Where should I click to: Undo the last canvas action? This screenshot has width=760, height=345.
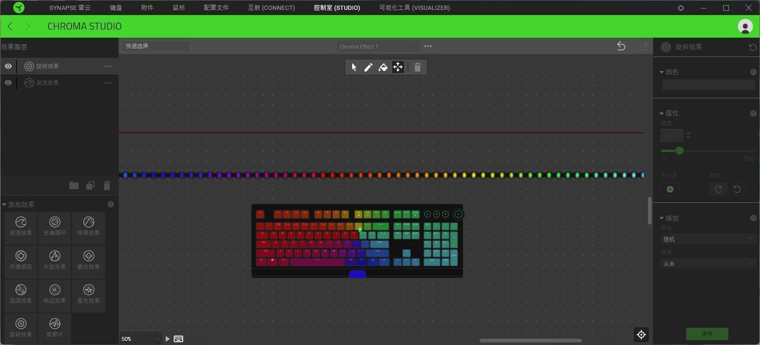point(621,46)
